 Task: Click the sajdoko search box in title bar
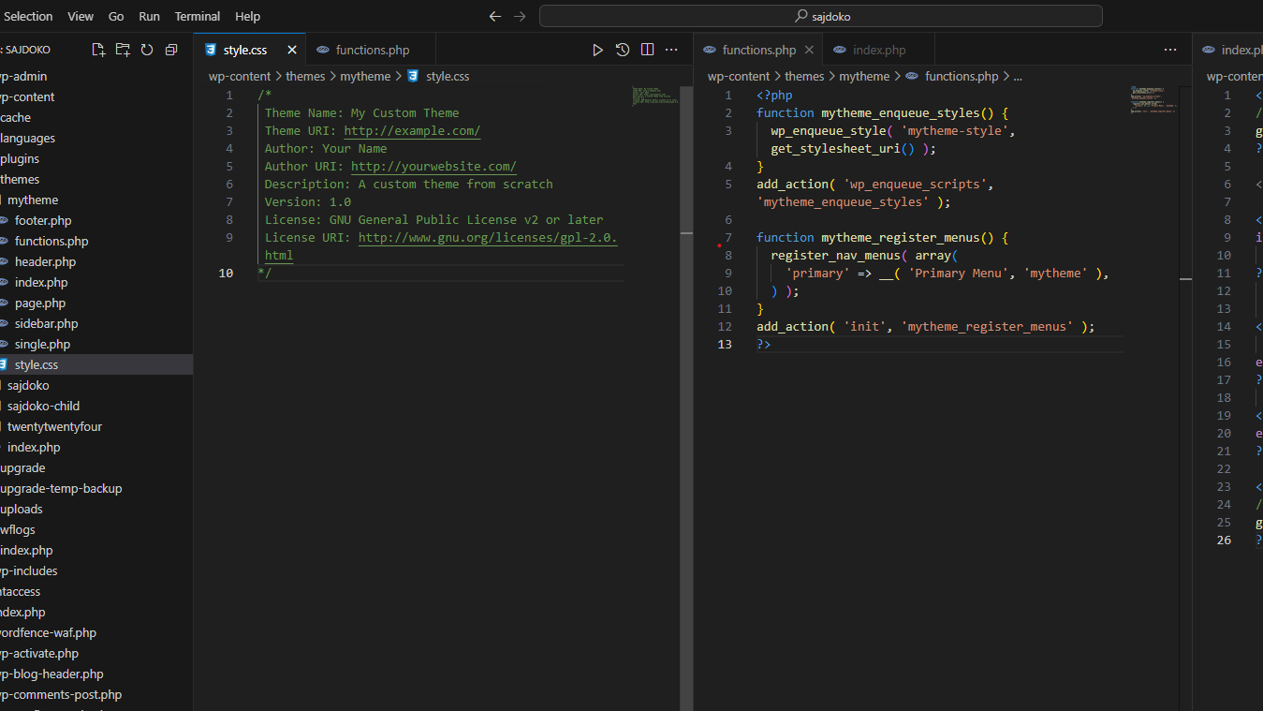820,16
